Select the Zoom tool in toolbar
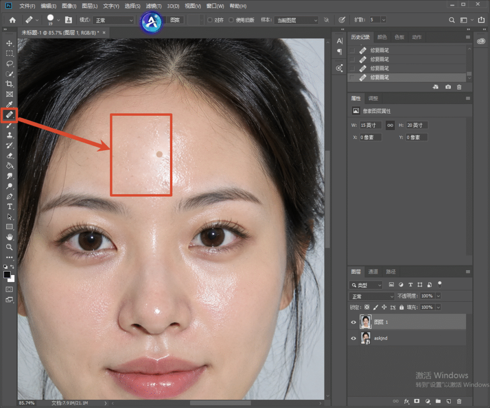Image resolution: width=490 pixels, height=408 pixels. click(10, 247)
